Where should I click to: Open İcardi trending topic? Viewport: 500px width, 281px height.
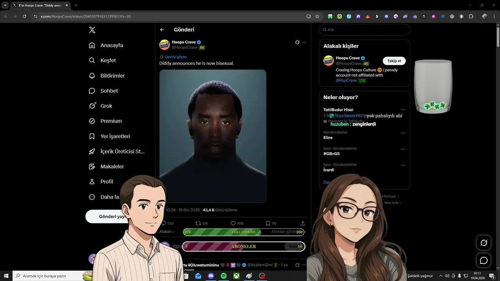329,170
